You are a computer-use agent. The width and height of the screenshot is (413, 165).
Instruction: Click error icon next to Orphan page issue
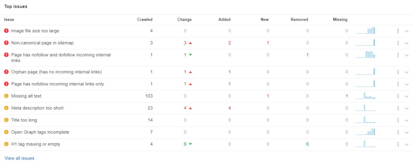pyautogui.click(x=6, y=72)
